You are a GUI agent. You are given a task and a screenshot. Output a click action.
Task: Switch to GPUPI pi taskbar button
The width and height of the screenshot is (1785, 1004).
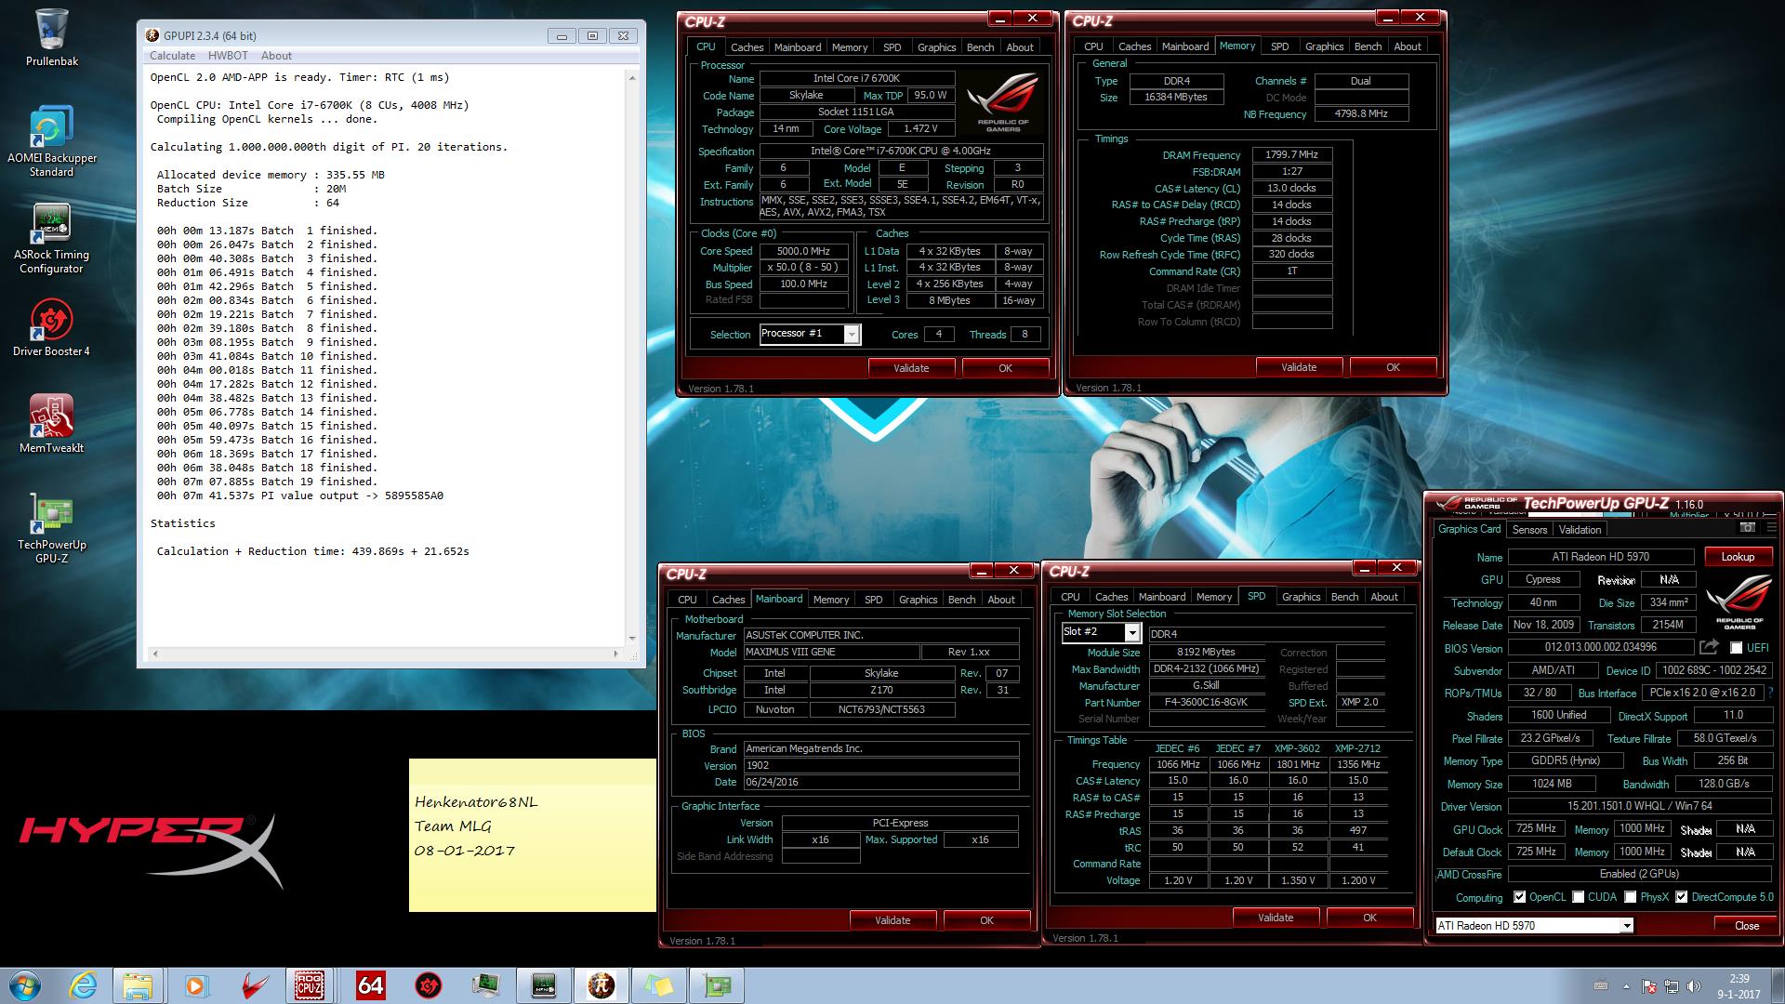click(x=601, y=985)
